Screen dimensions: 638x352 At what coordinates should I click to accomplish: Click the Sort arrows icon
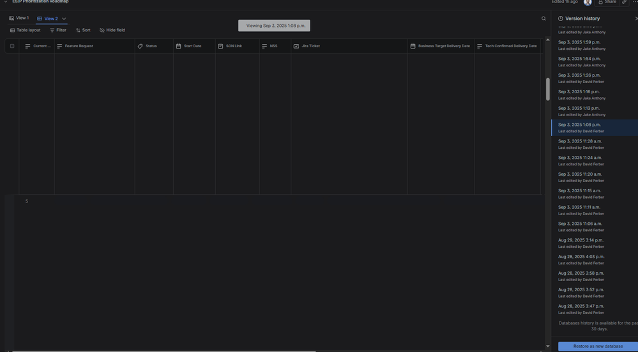[78, 30]
